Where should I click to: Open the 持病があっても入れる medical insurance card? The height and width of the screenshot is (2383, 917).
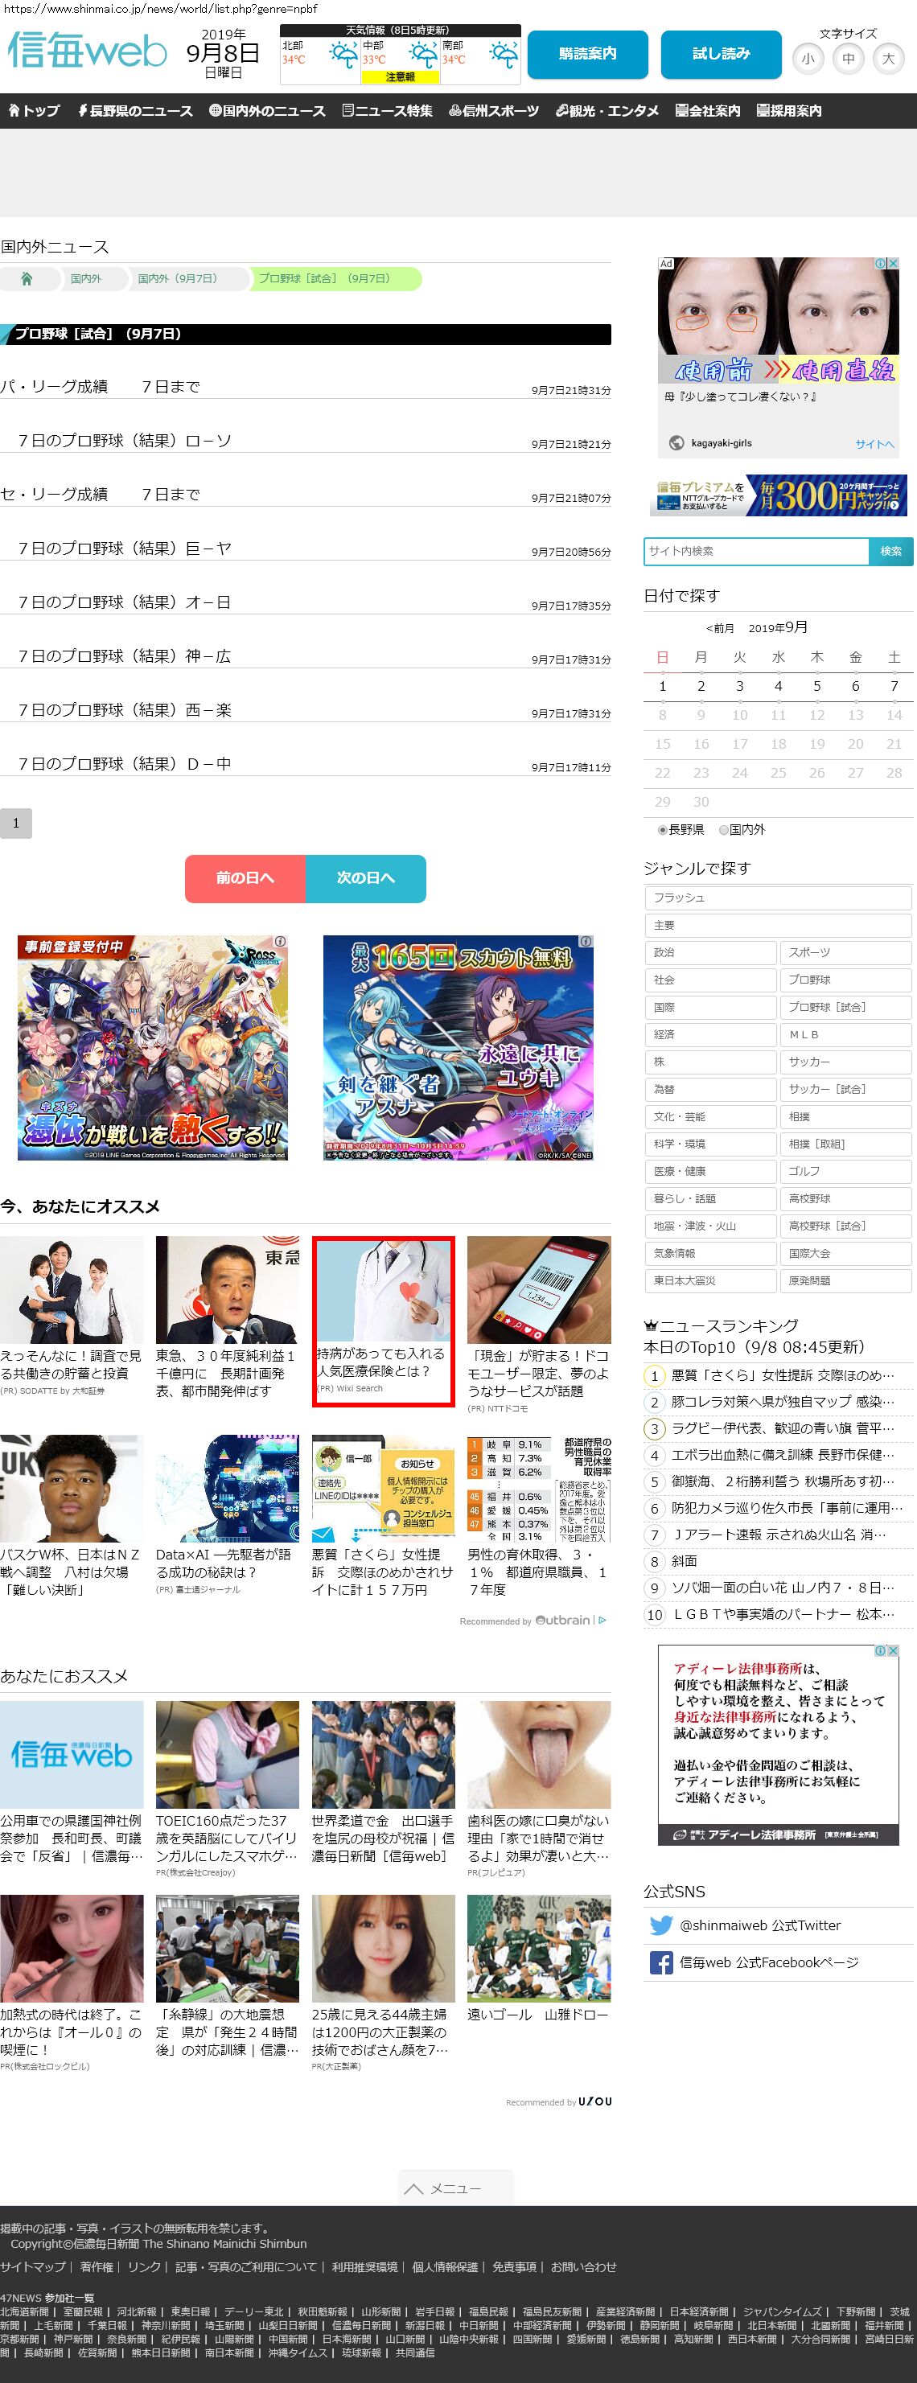point(383,1321)
